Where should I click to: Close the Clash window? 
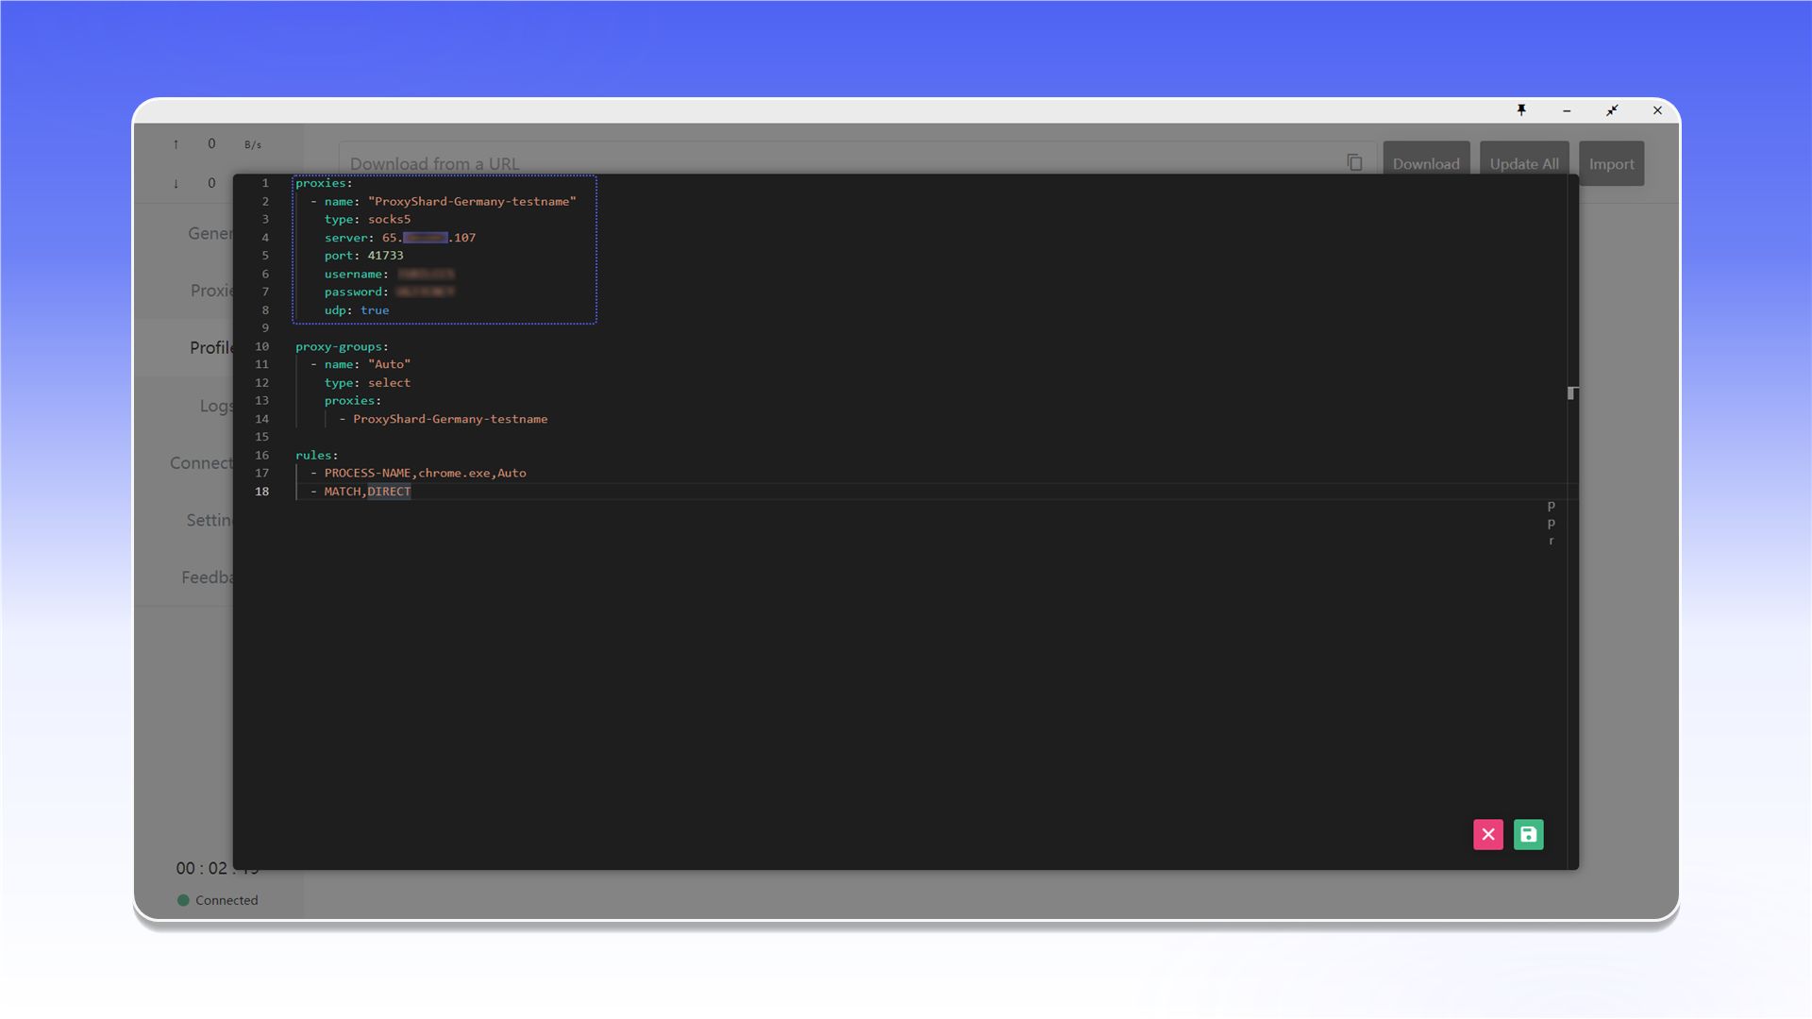1657,110
